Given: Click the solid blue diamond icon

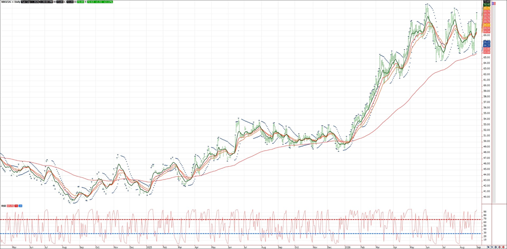Looking at the screenshot, I should pos(496,247).
